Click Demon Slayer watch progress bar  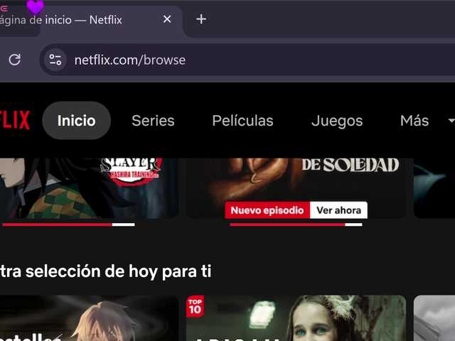[68, 224]
